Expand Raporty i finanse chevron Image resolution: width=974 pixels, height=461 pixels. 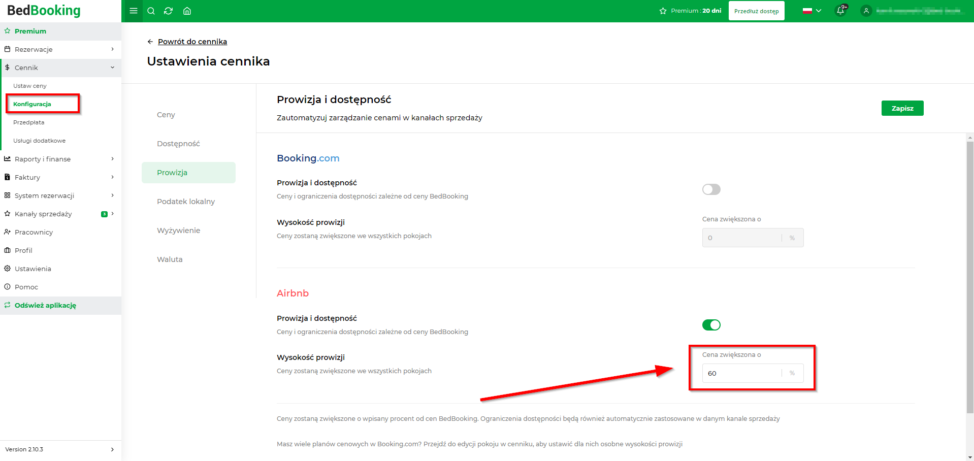coord(112,159)
